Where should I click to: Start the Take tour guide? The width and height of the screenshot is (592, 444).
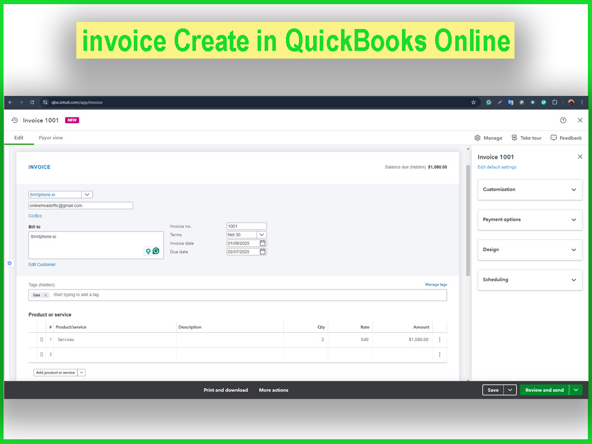coord(526,138)
